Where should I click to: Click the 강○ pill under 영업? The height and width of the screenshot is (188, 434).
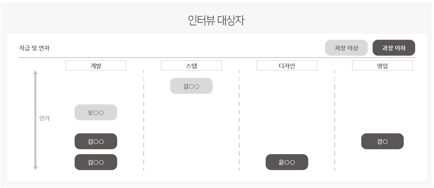[x=382, y=141]
